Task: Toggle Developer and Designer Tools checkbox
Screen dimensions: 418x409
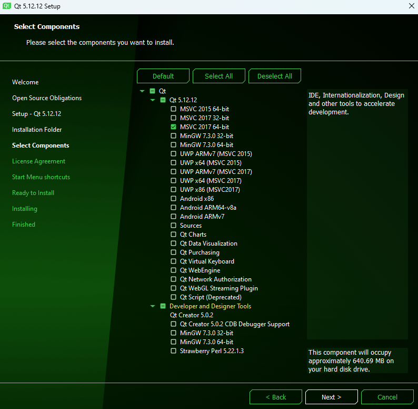Action: tap(163, 306)
